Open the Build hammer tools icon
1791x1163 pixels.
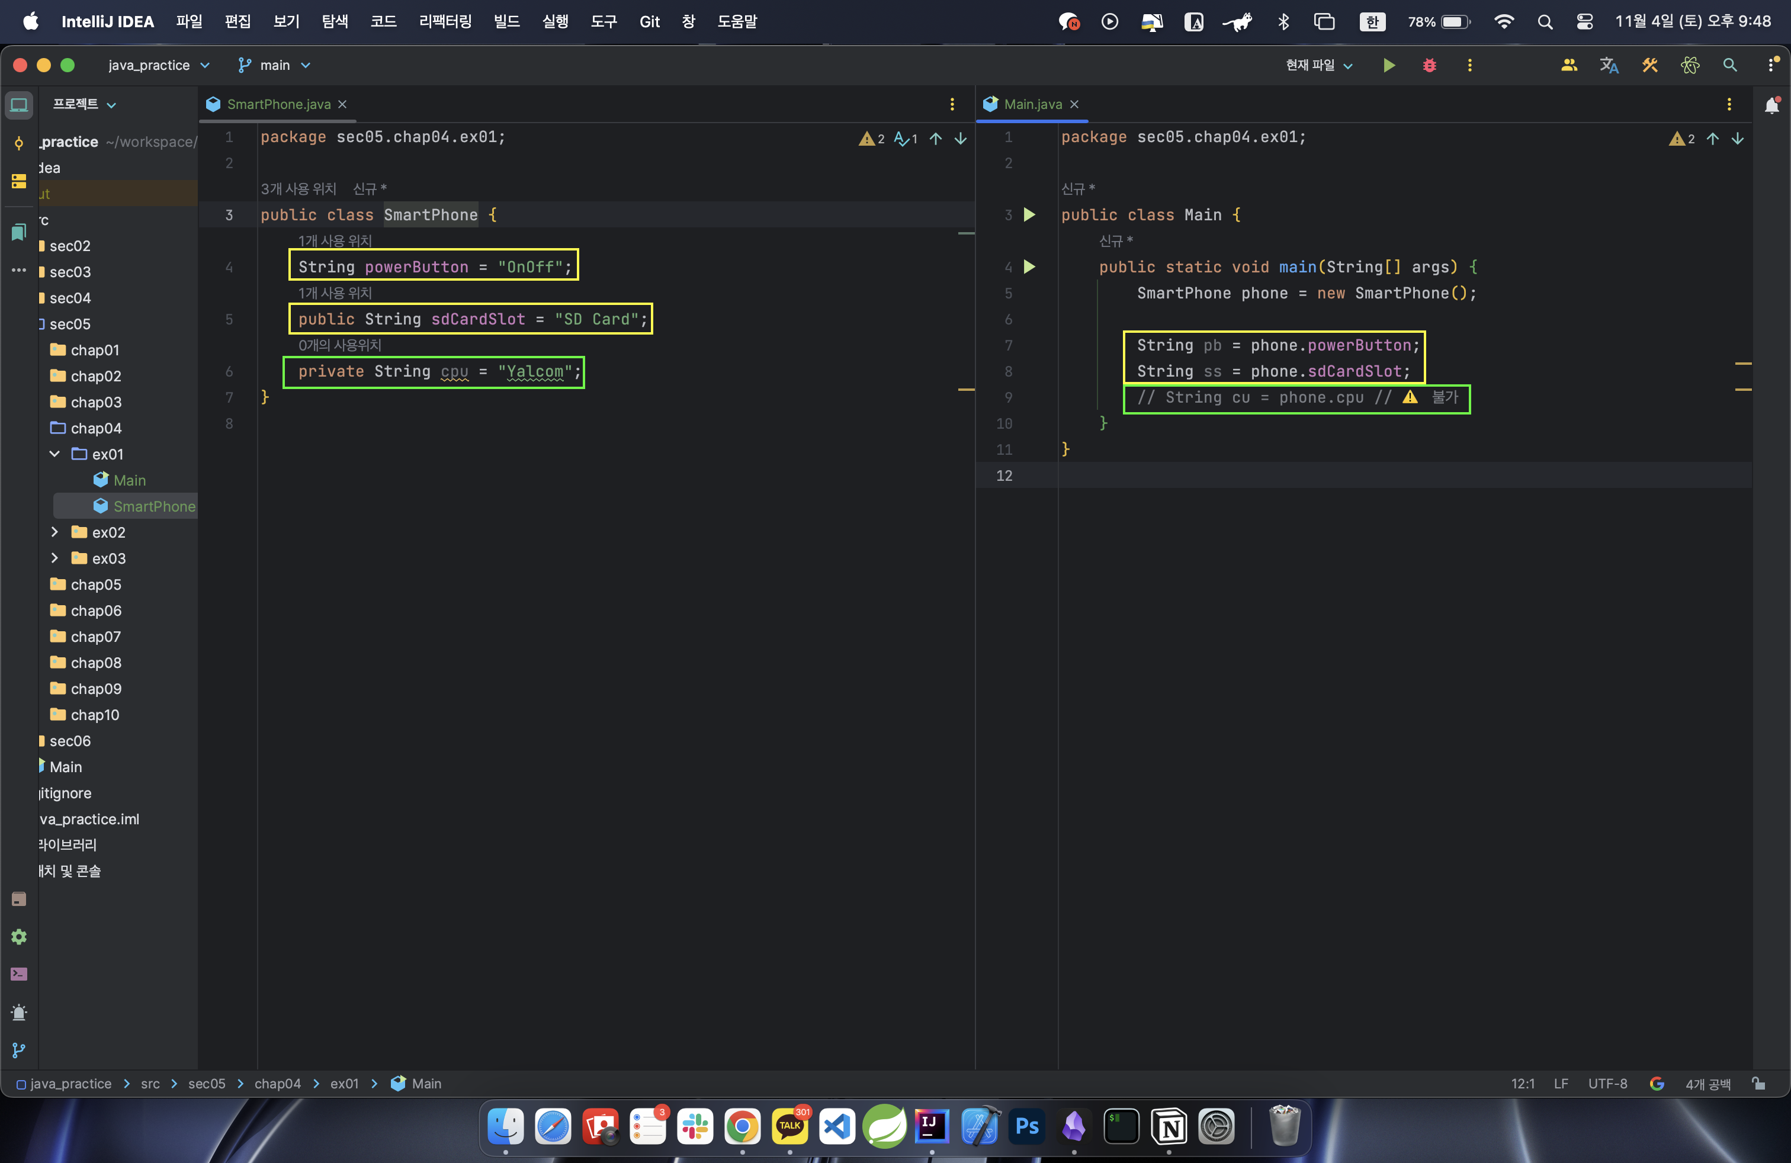[1649, 66]
